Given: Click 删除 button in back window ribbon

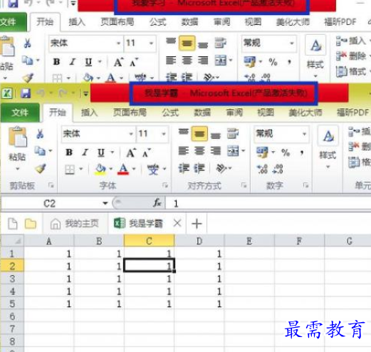Looking at the screenshot, I should 352,56.
